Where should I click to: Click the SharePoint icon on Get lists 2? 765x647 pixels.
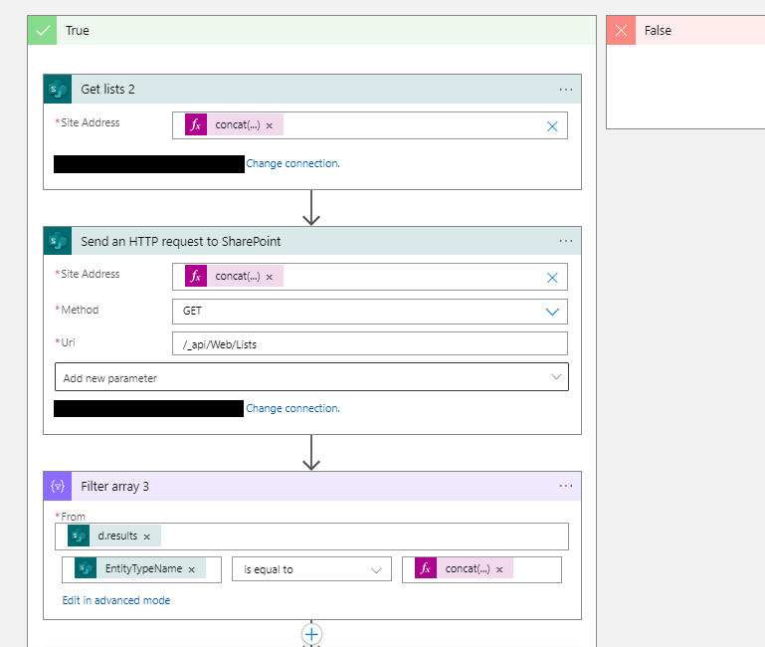click(x=58, y=90)
